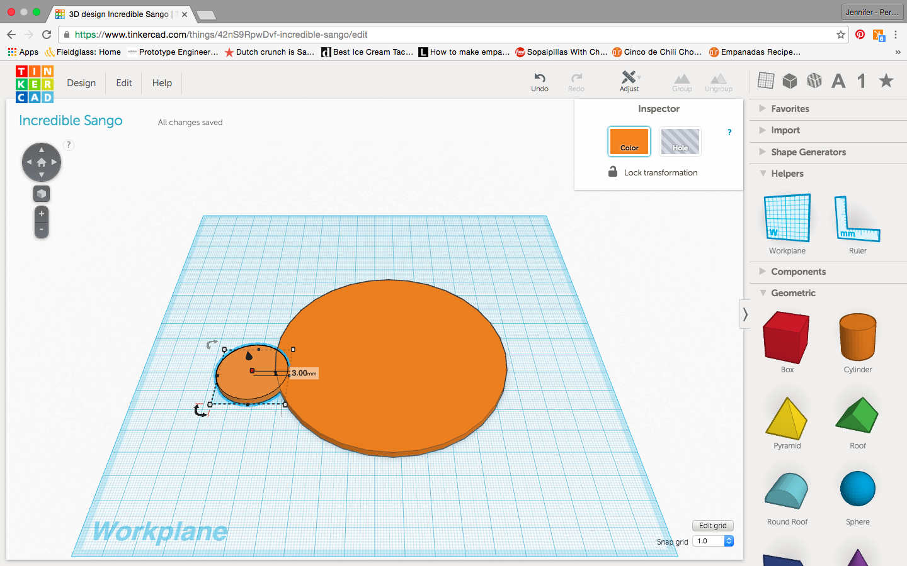
Task: Reload the page
Action: [47, 35]
